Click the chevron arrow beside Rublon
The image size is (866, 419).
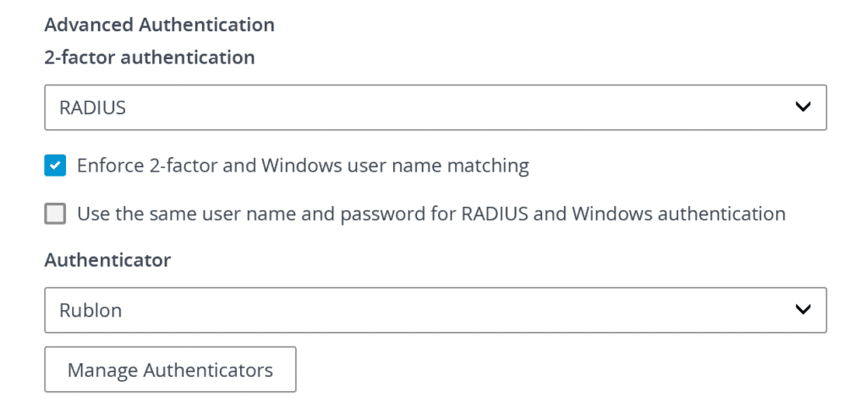pyautogui.click(x=803, y=310)
